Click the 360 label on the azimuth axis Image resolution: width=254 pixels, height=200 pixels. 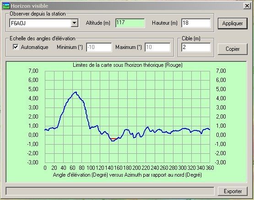[x=210, y=168]
